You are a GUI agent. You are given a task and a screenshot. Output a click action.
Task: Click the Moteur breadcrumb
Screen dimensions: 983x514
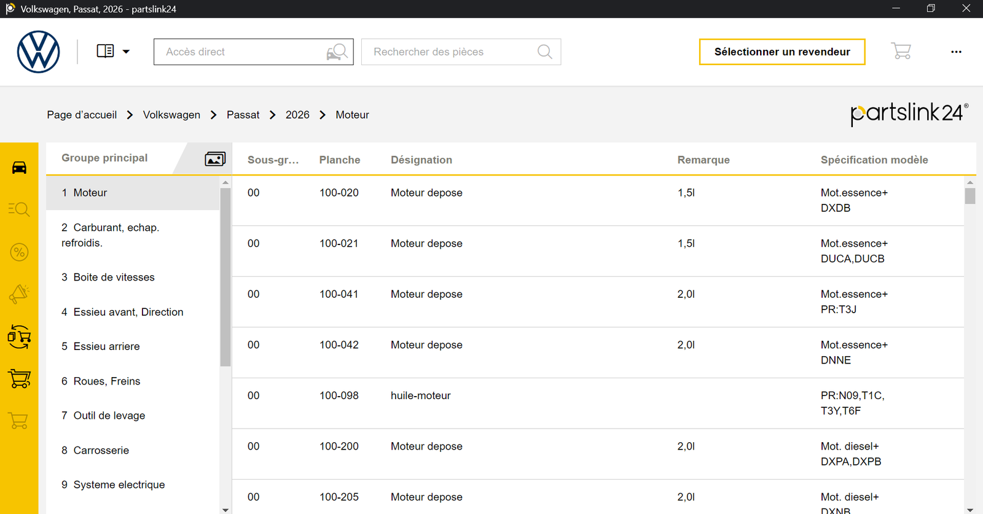(x=352, y=115)
